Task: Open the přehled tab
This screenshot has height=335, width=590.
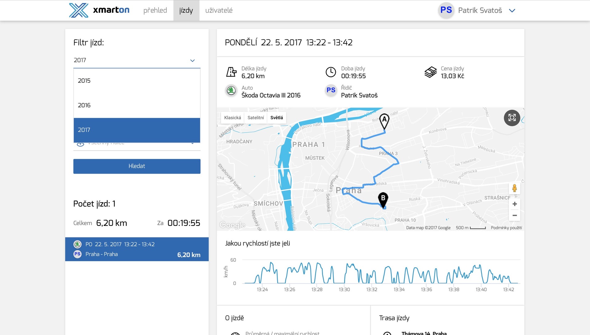Action: click(x=155, y=10)
